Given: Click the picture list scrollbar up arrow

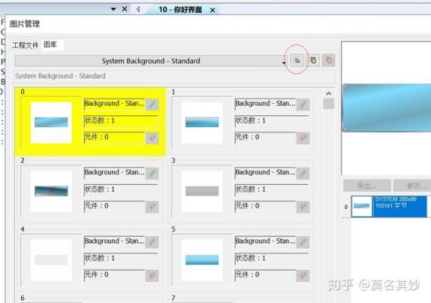Looking at the screenshot, I should click(328, 94).
